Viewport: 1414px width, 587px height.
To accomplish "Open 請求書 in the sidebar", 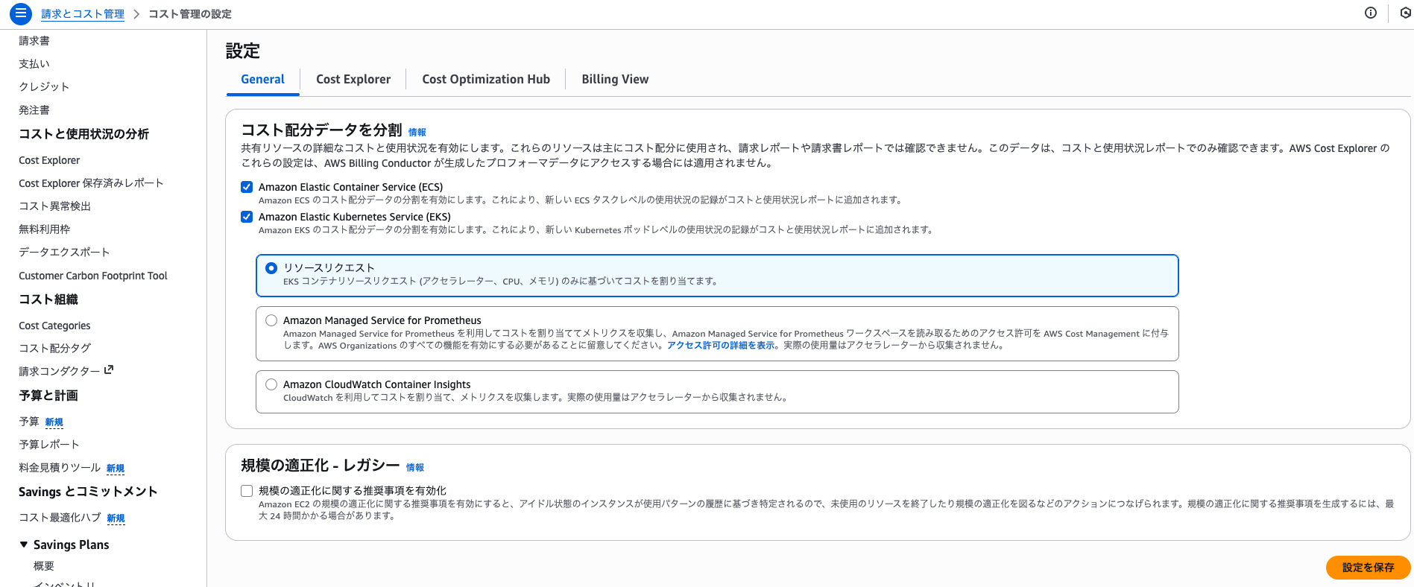I will [x=34, y=41].
